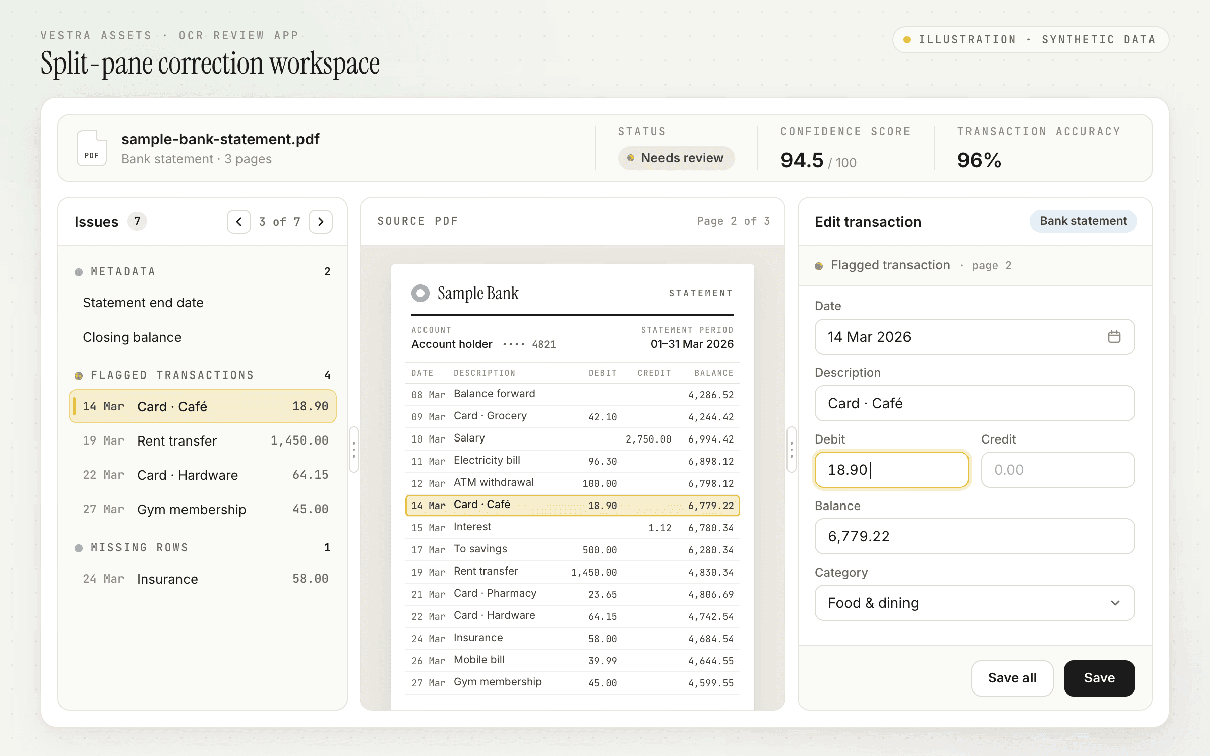This screenshot has width=1210, height=756.
Task: Click the To savings row in PDF
Action: click(572, 550)
